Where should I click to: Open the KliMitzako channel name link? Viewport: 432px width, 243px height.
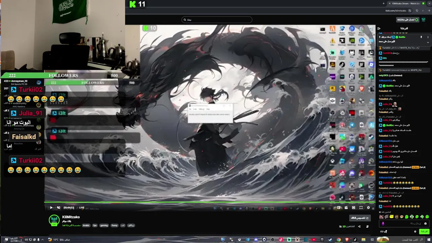pos(71,217)
